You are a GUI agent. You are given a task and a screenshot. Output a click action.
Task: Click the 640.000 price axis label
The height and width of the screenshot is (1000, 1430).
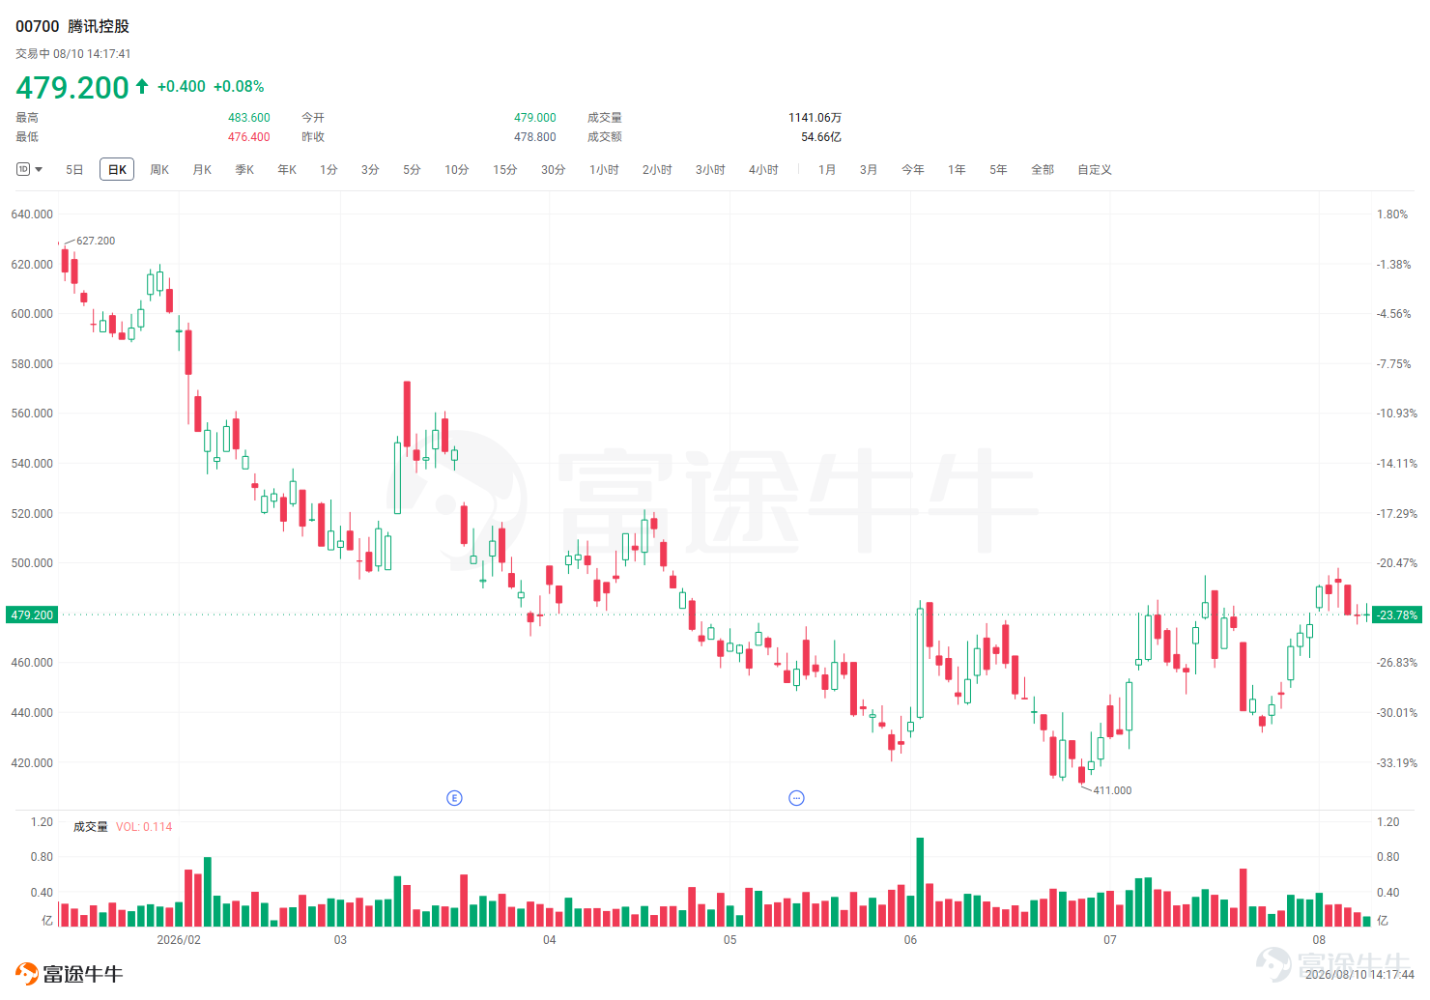coord(32,214)
